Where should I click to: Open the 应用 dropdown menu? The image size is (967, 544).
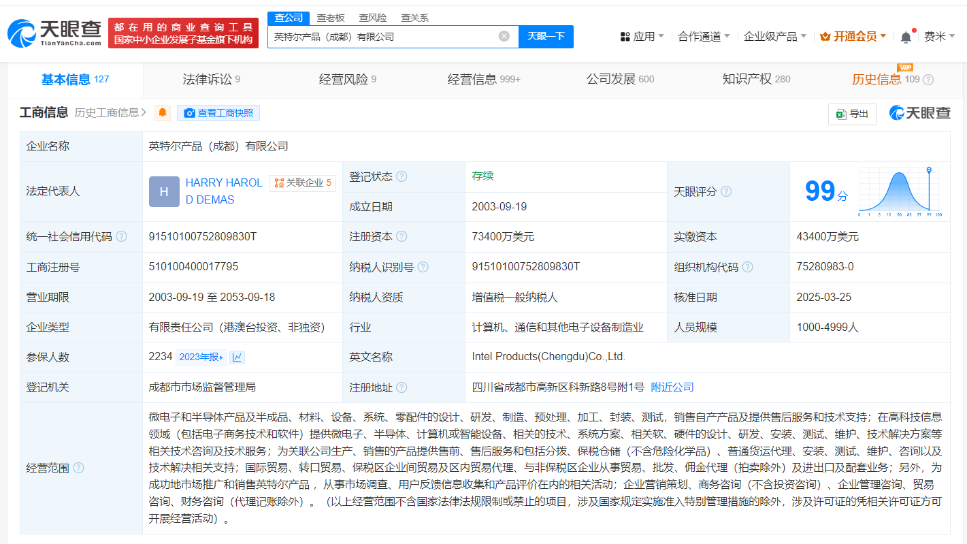[x=642, y=37]
